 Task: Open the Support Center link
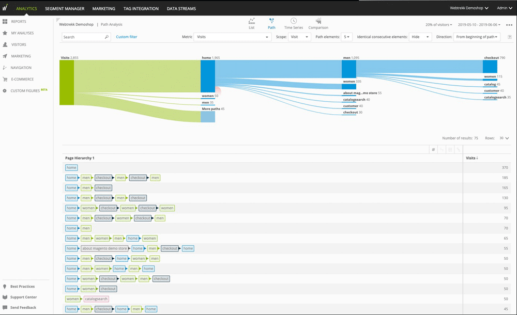click(x=23, y=297)
